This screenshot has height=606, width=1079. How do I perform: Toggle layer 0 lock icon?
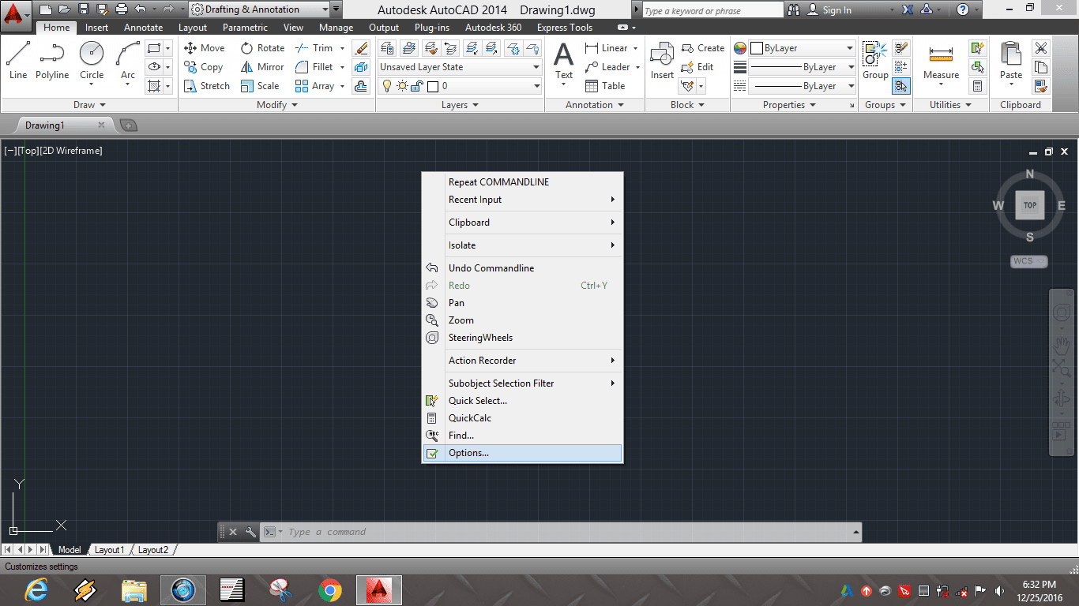(x=416, y=86)
